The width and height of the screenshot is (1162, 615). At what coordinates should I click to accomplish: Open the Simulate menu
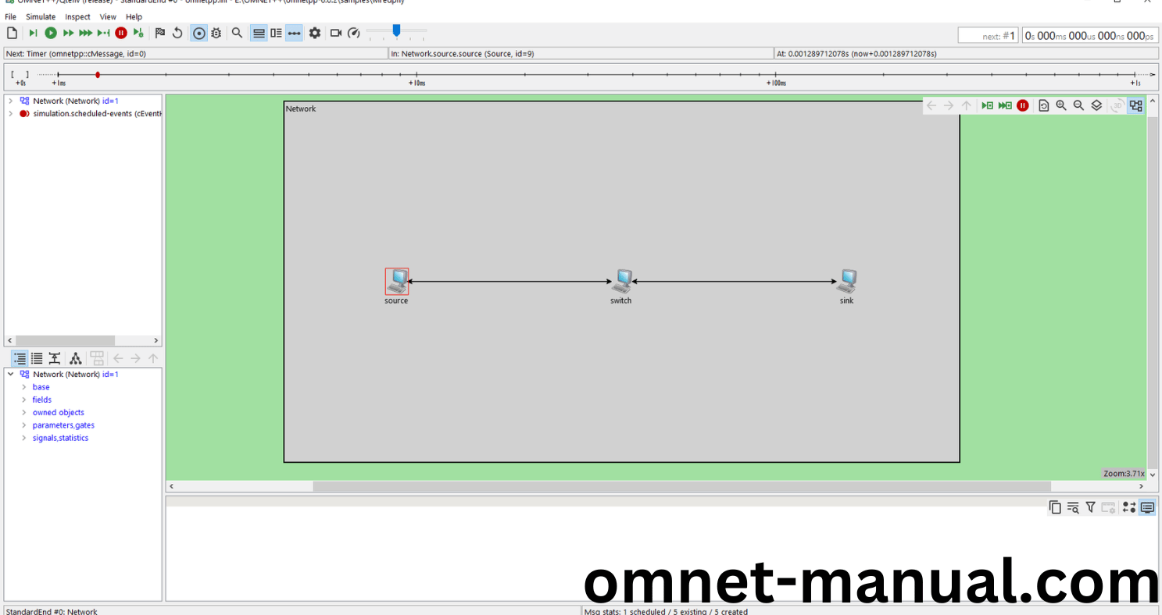click(x=41, y=16)
